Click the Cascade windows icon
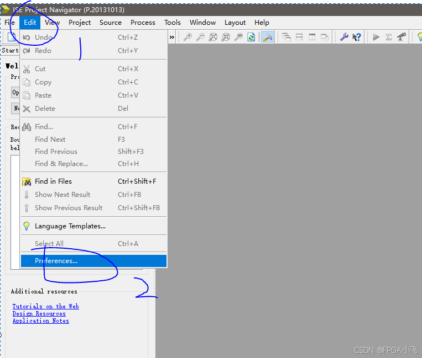 (x=286, y=37)
